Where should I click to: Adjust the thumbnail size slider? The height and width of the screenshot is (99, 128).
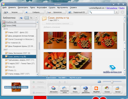coord(112,82)
